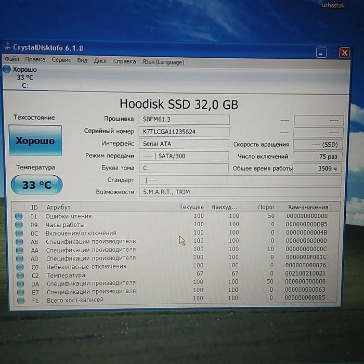Click raw value 002100210021
364x364 pixels.
tap(305, 273)
